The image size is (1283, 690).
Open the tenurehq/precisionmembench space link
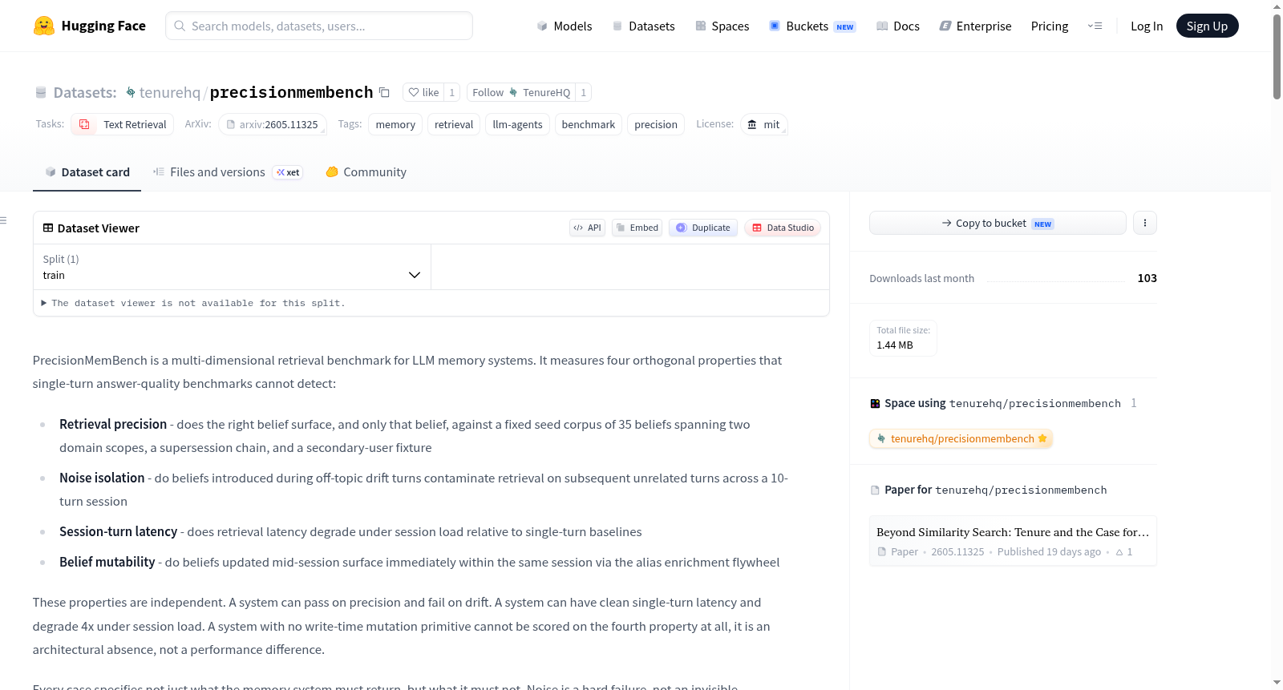coord(961,438)
